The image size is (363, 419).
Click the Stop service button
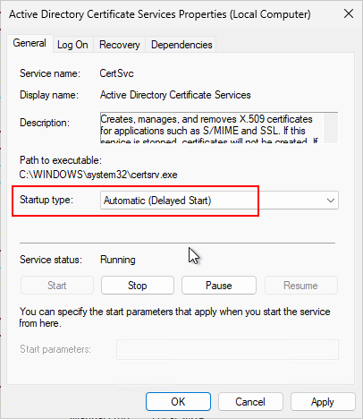(138, 286)
